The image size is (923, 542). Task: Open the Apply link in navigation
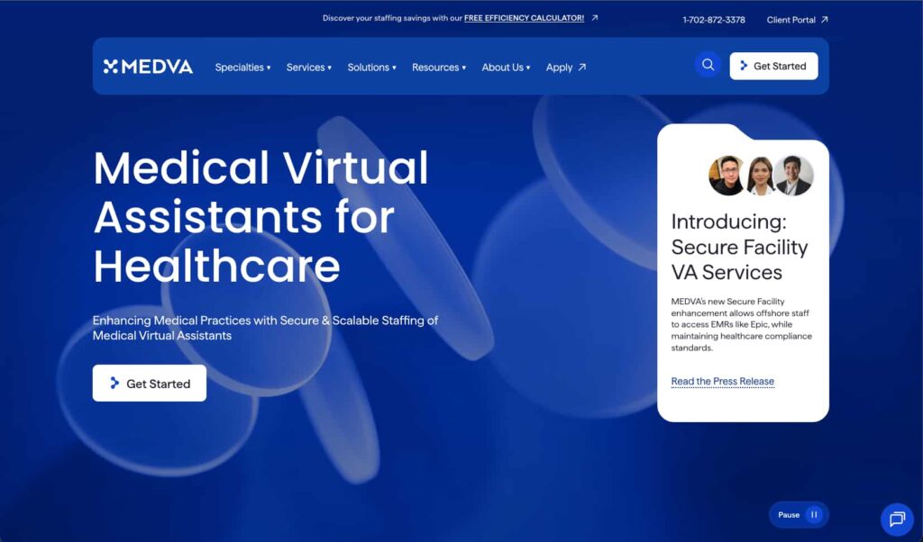566,68
